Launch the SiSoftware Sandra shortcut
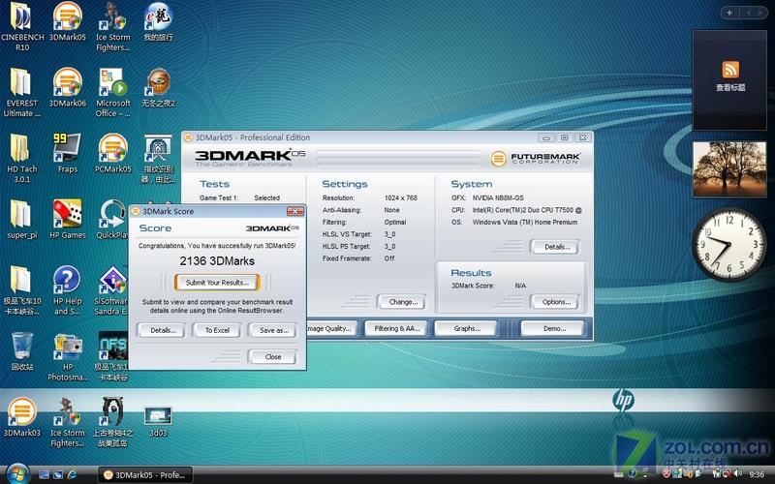Viewport: 775px width, 484px height. 111,280
